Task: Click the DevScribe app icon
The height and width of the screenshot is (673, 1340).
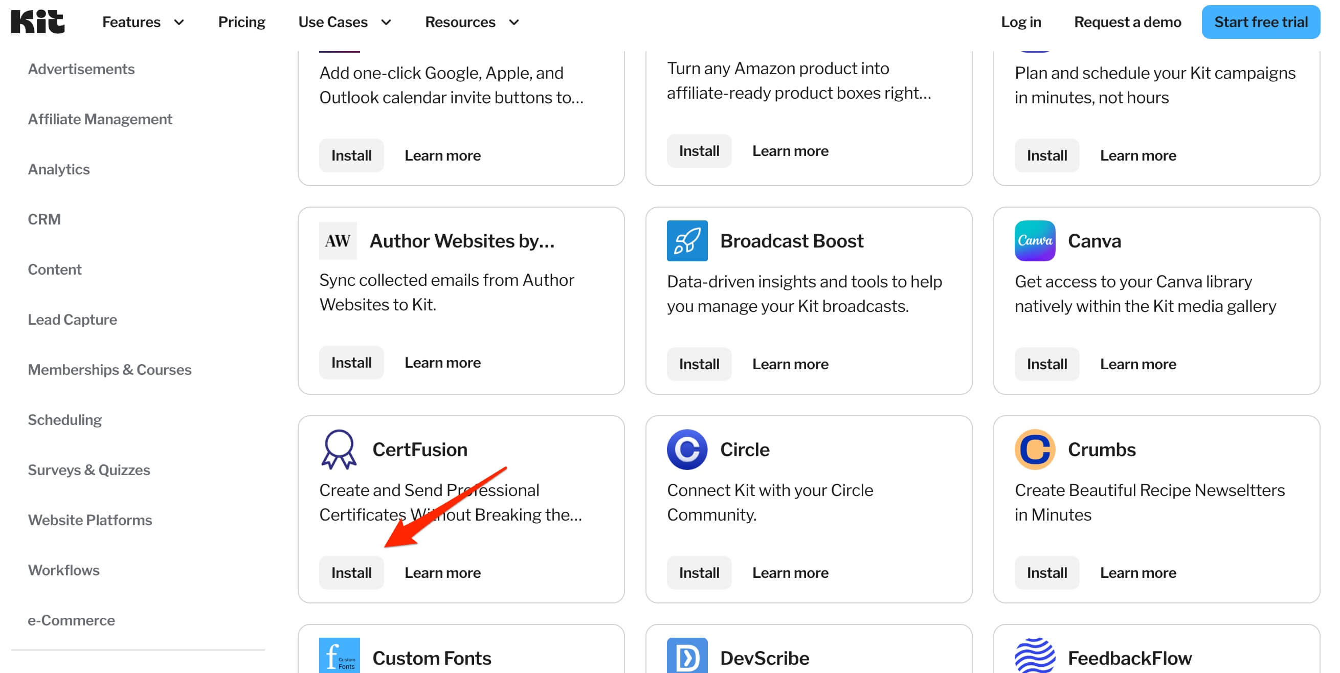Action: click(x=687, y=656)
